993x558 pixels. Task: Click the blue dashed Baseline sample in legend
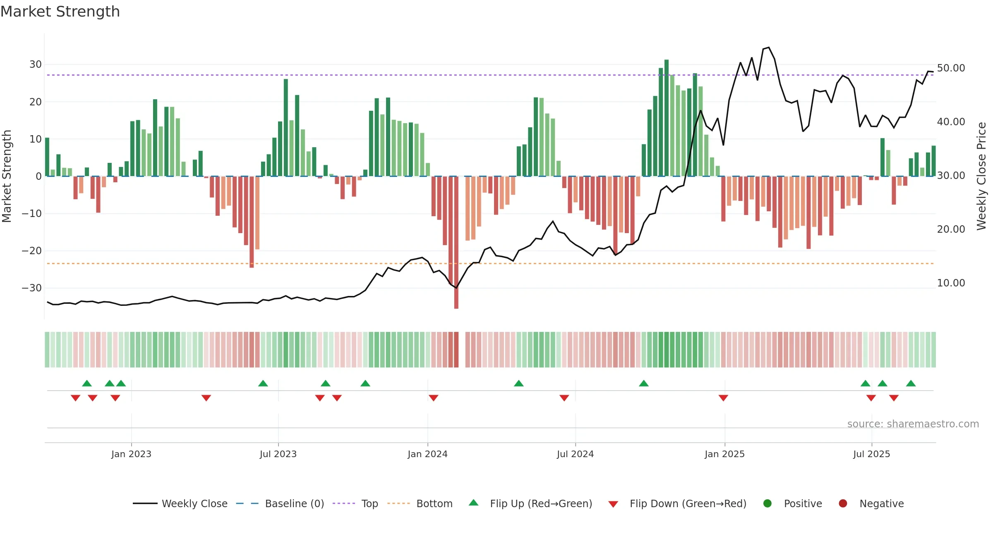click(x=247, y=503)
